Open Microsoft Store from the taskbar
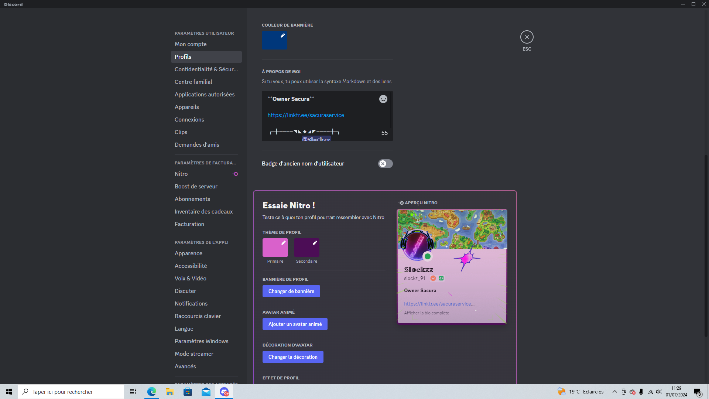This screenshot has height=399, width=709. 188,392
